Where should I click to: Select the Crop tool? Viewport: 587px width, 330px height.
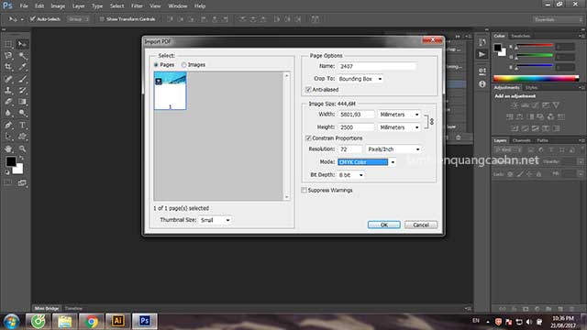click(x=8, y=67)
